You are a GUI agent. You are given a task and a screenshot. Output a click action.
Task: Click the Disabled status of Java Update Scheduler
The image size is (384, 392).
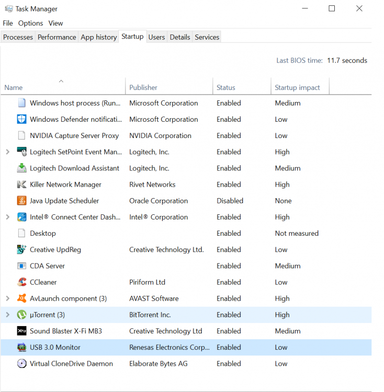(x=230, y=201)
